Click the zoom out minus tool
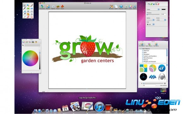Viewport: 183px width, 114px height. click(x=32, y=11)
